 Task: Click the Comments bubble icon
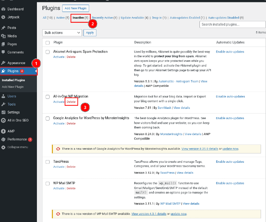[x=3, y=52]
